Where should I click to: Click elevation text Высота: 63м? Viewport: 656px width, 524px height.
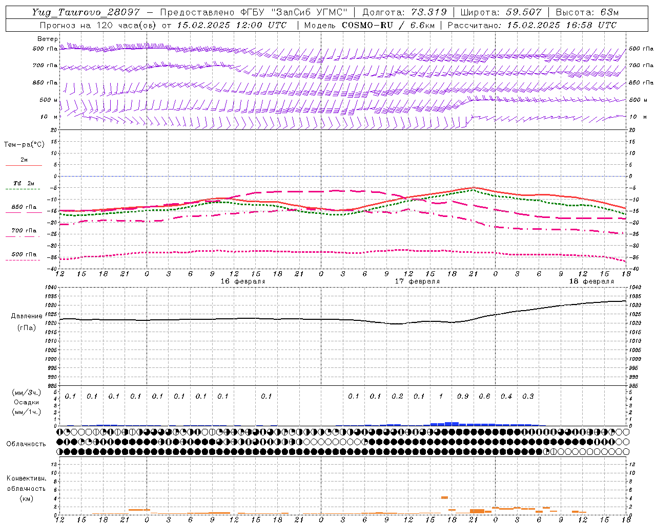[x=587, y=12]
